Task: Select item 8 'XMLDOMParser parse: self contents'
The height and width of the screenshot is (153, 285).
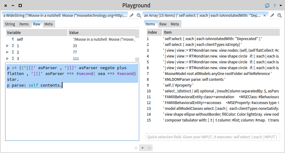Action: pyautogui.click(x=213, y=79)
